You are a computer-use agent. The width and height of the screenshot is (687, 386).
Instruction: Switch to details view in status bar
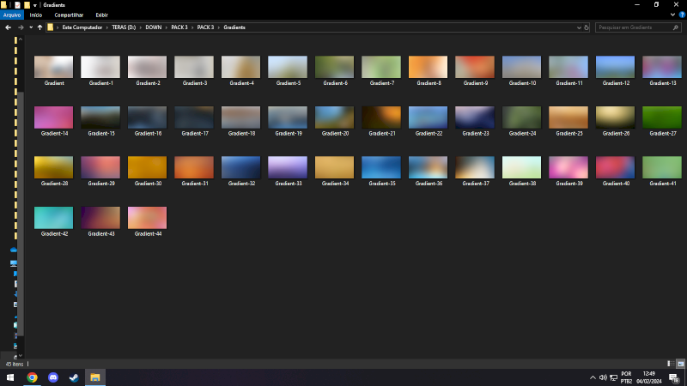[x=669, y=364]
